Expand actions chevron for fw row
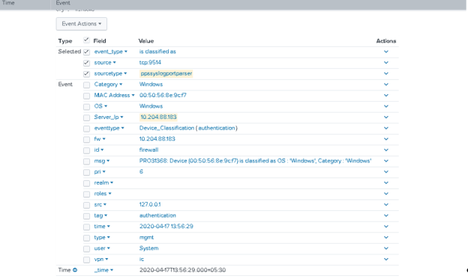468x279 pixels. [x=386, y=139]
